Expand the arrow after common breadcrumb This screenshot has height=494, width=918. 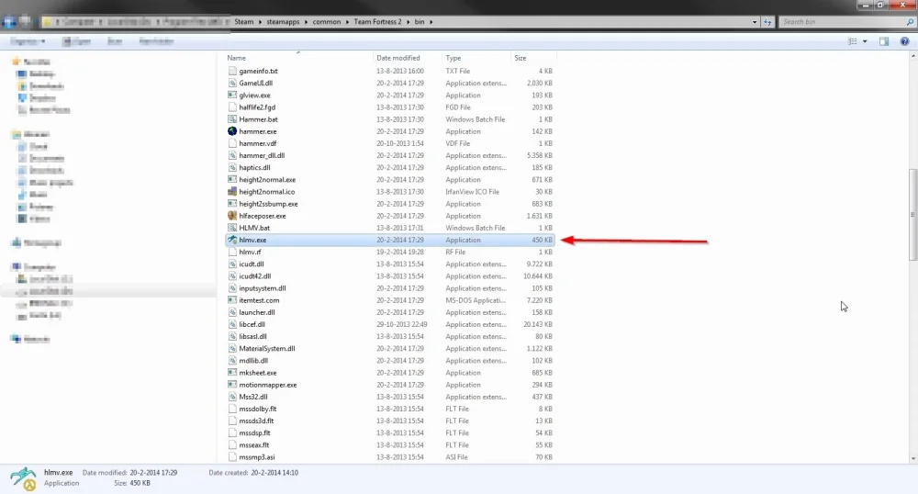click(347, 22)
